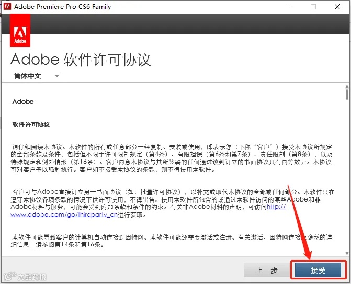Click the heading Adobe 软件许可协议
This screenshot has width=351, height=284.
coord(81,60)
